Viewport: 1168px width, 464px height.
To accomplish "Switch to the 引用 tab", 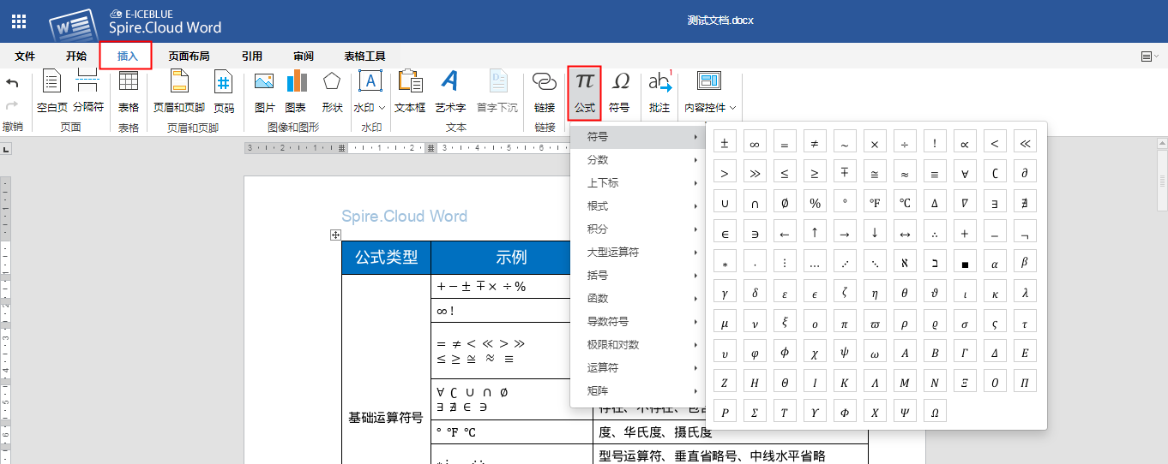I will [252, 56].
